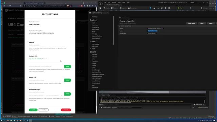Open View Options in Output Log
Screen dimensions: 217x122
199,105
